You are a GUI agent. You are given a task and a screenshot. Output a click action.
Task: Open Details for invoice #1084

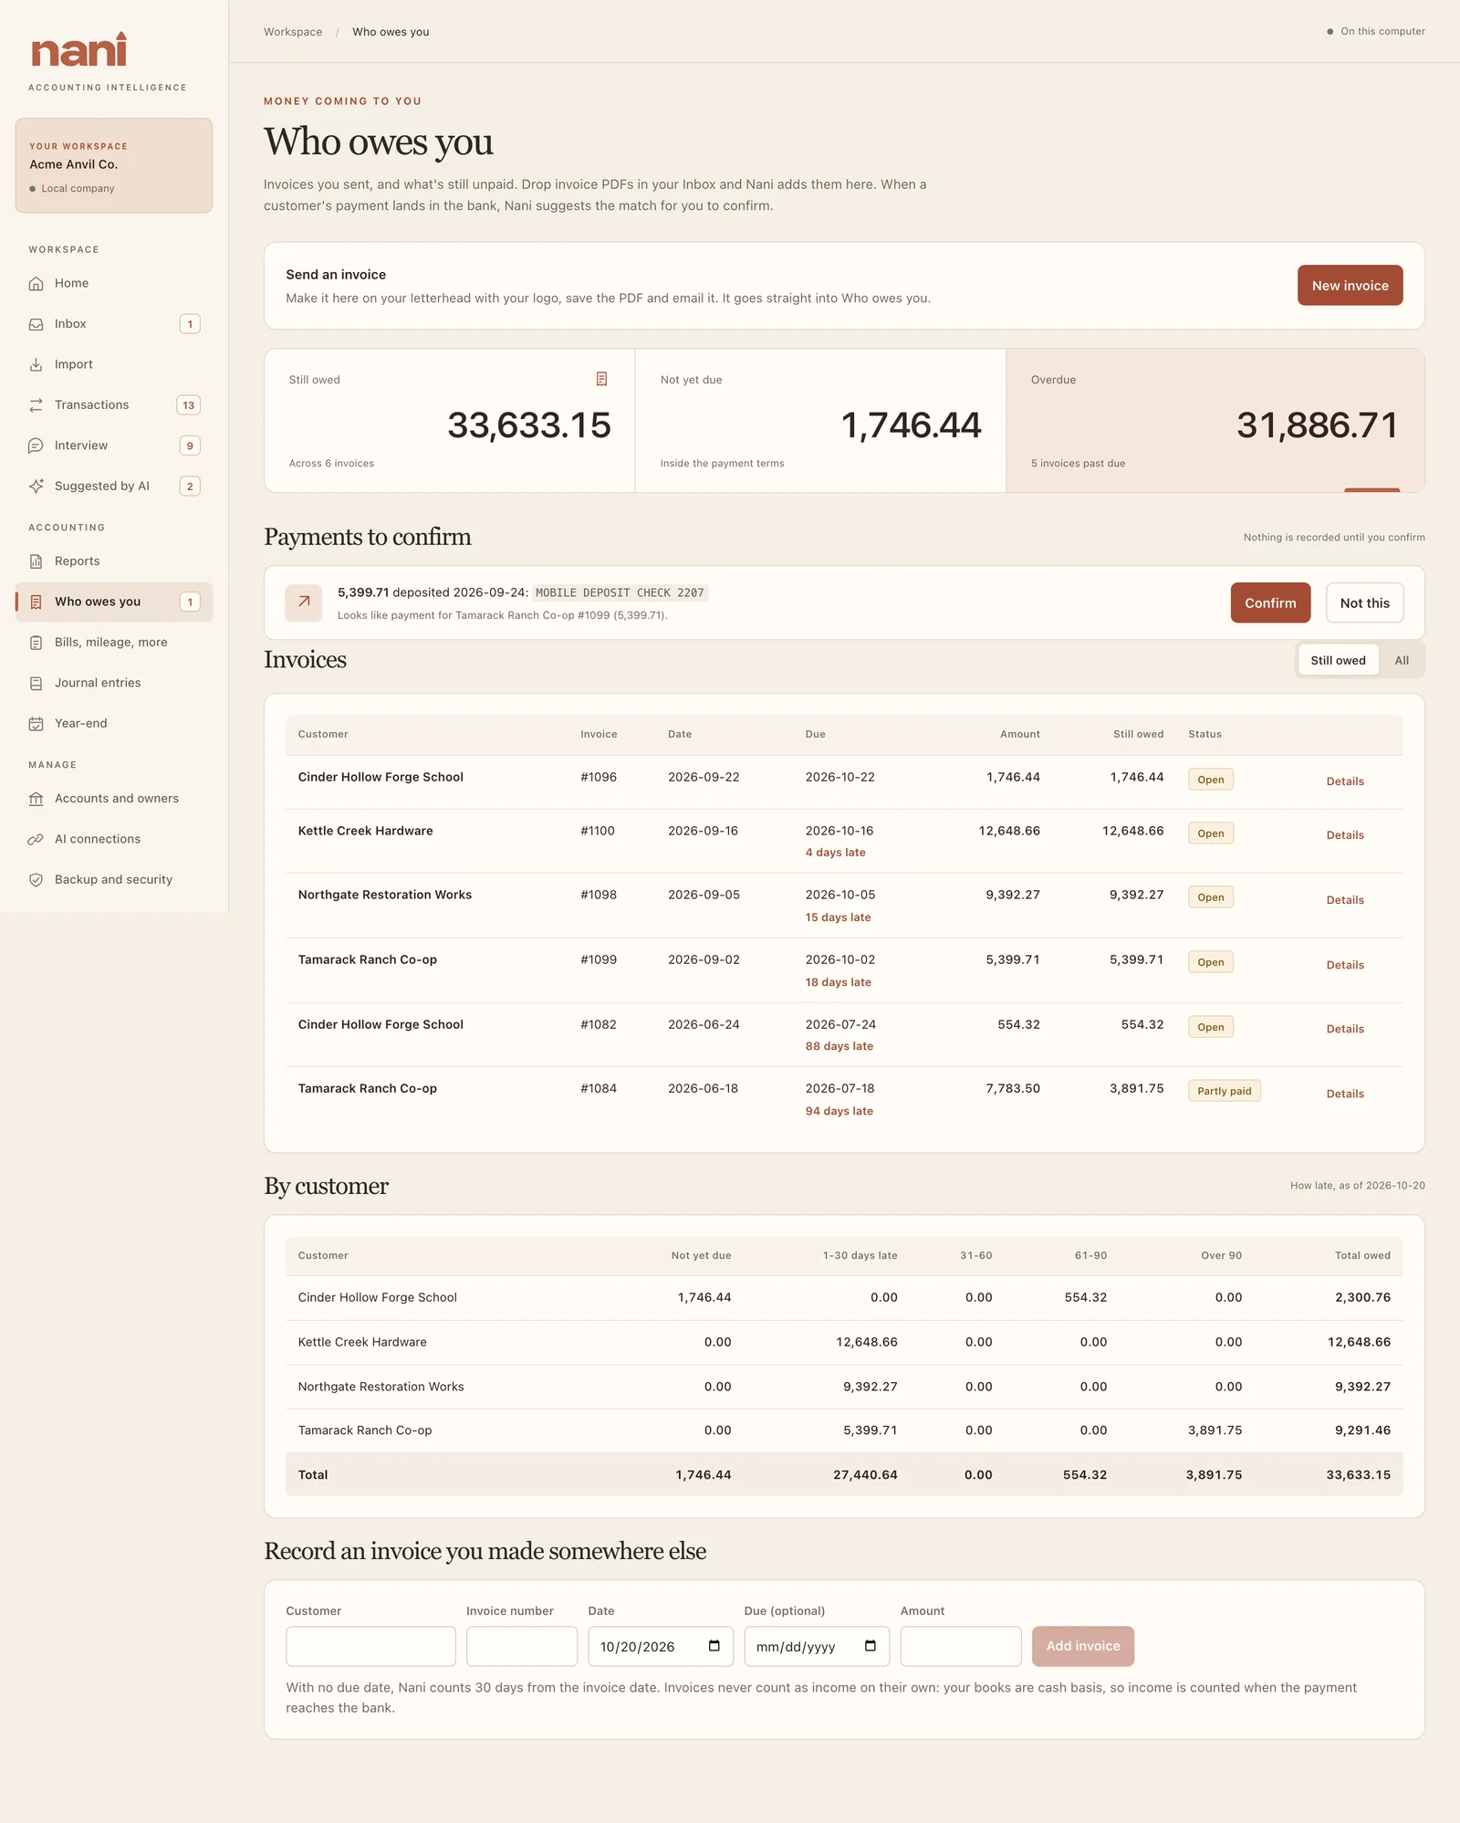[1345, 1094]
